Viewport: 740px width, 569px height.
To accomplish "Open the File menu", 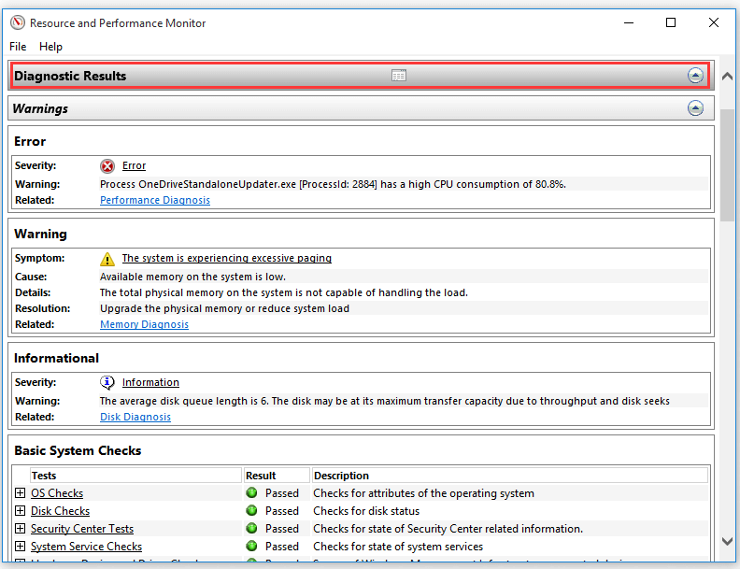I will click(18, 47).
